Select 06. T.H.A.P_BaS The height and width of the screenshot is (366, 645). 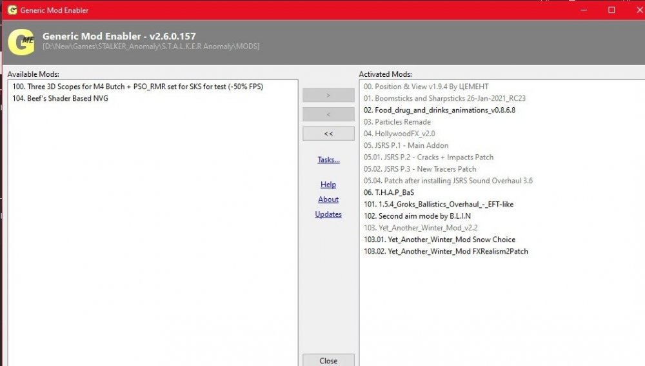[389, 192]
